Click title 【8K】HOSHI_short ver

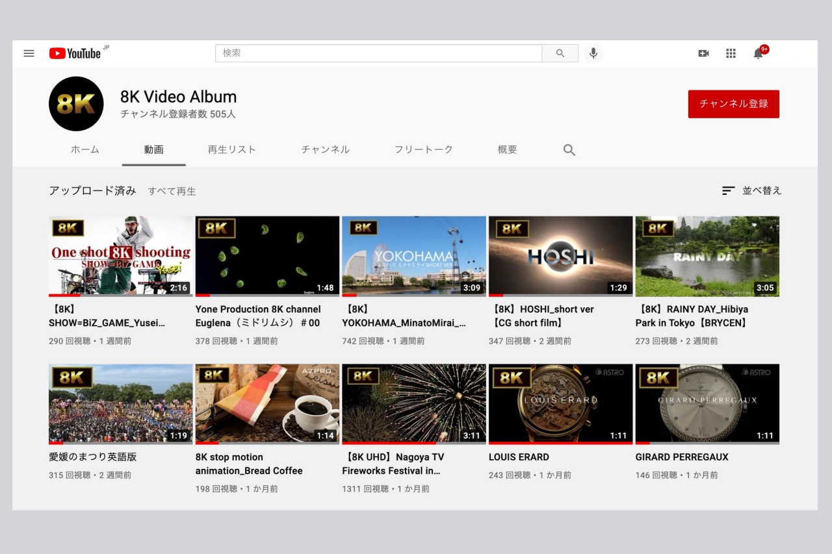(541, 316)
